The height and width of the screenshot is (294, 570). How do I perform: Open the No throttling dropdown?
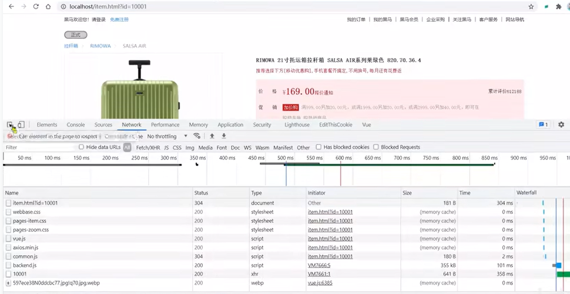click(x=167, y=136)
